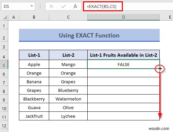Viewport: 173px width, 132px height.
Task: Click the 'List-2' header cell
Action: click(68, 55)
